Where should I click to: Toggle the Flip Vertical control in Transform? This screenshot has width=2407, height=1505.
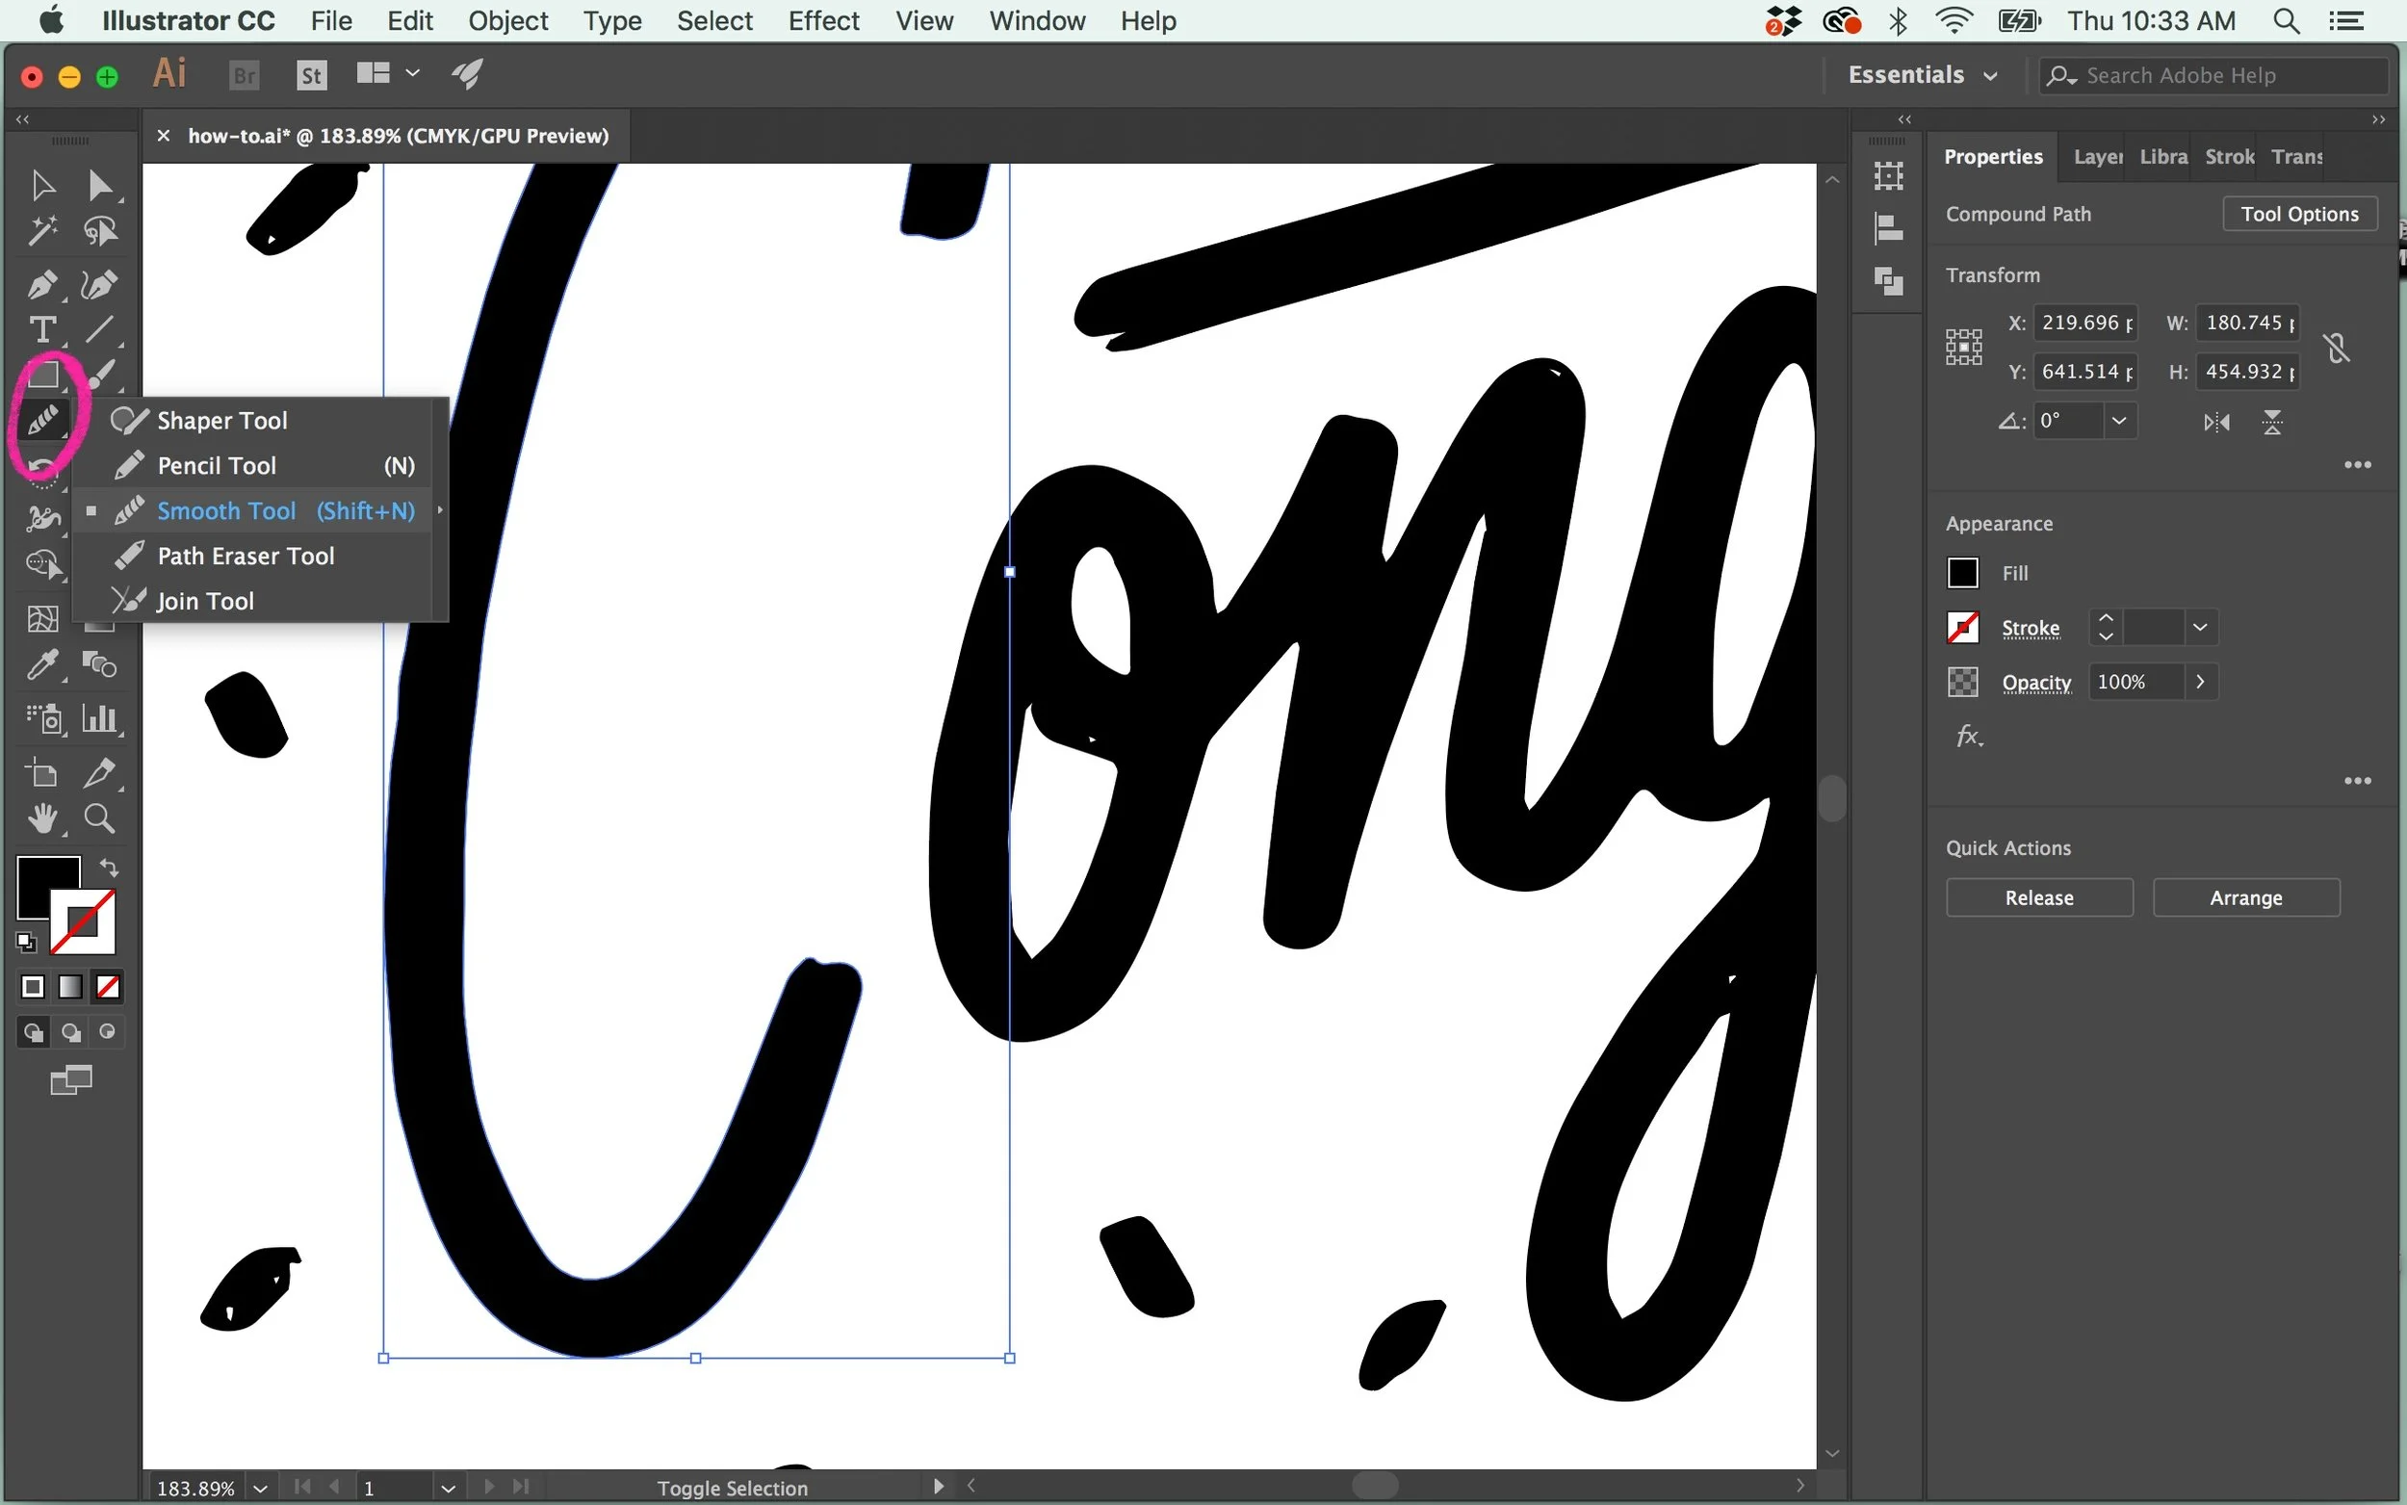click(x=2272, y=421)
